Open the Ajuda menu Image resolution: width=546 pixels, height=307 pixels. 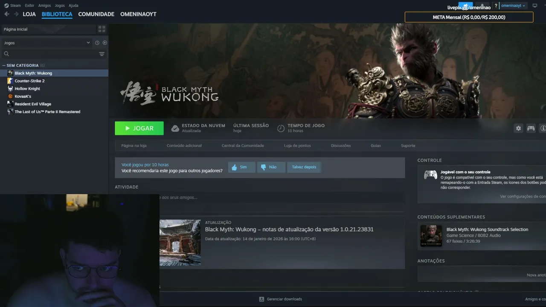(73, 6)
